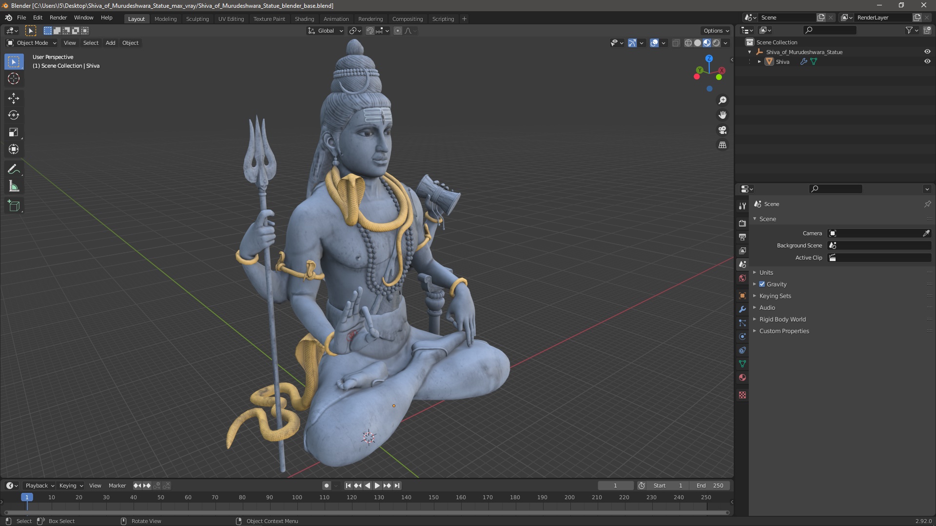Select the Scale tool
The width and height of the screenshot is (936, 526).
(14, 132)
